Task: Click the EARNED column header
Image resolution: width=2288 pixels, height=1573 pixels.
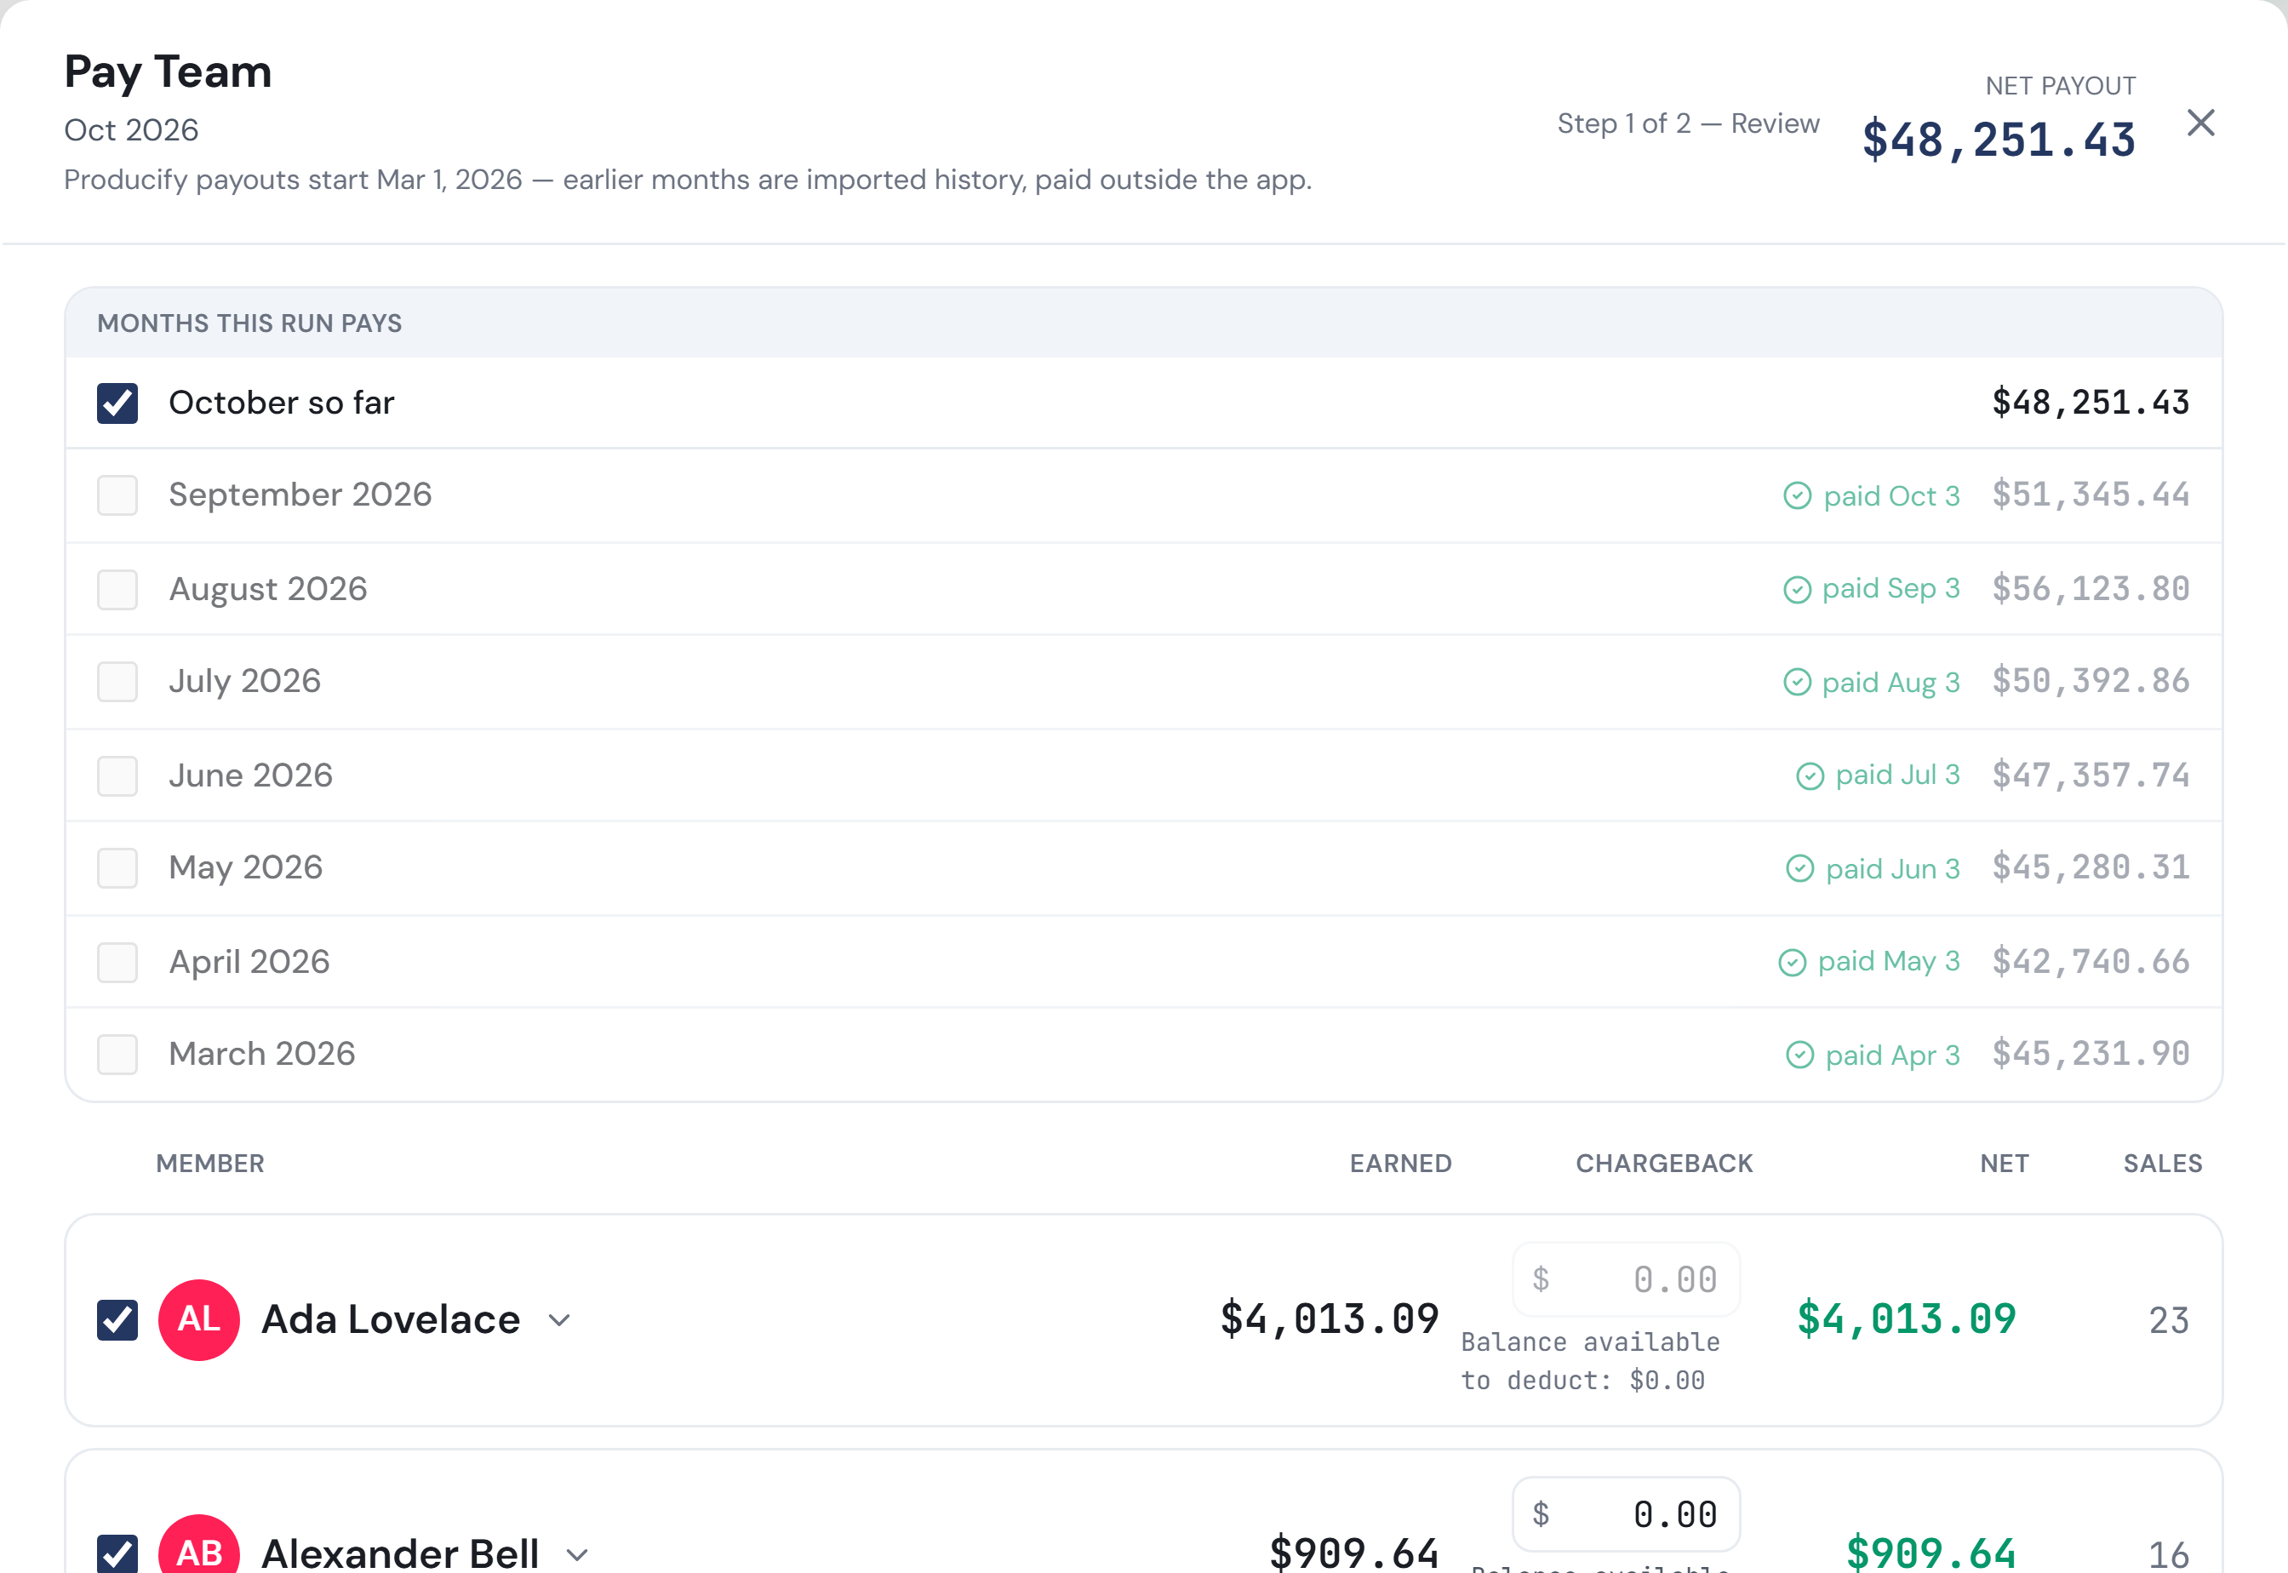Action: [x=1400, y=1163]
